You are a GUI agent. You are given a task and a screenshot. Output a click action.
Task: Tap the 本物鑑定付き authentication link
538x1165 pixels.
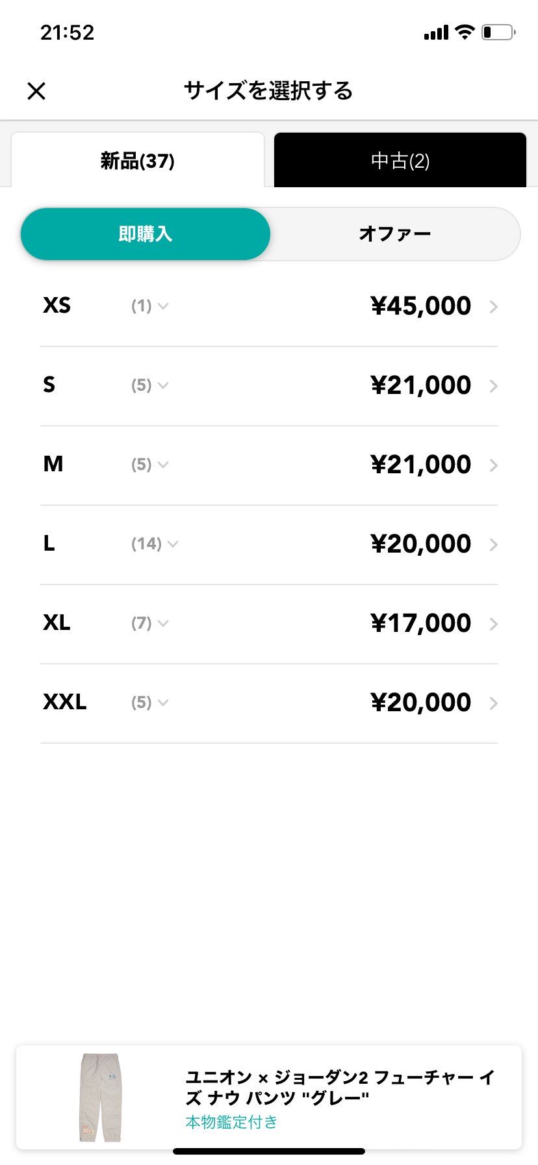coord(231,1122)
